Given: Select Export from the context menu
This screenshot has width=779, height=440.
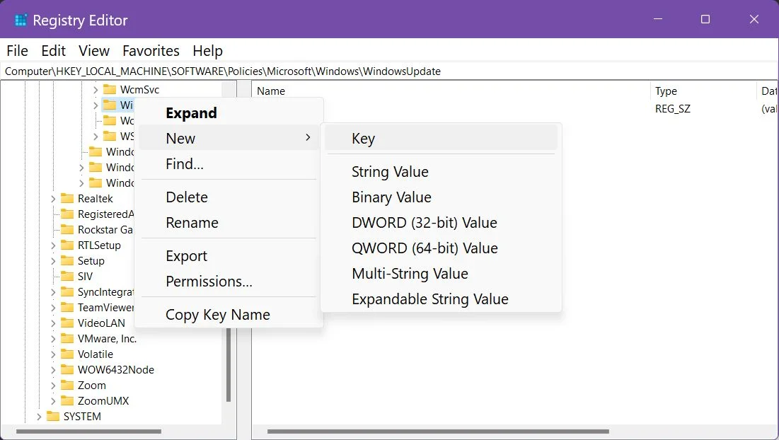Looking at the screenshot, I should pos(229,256).
